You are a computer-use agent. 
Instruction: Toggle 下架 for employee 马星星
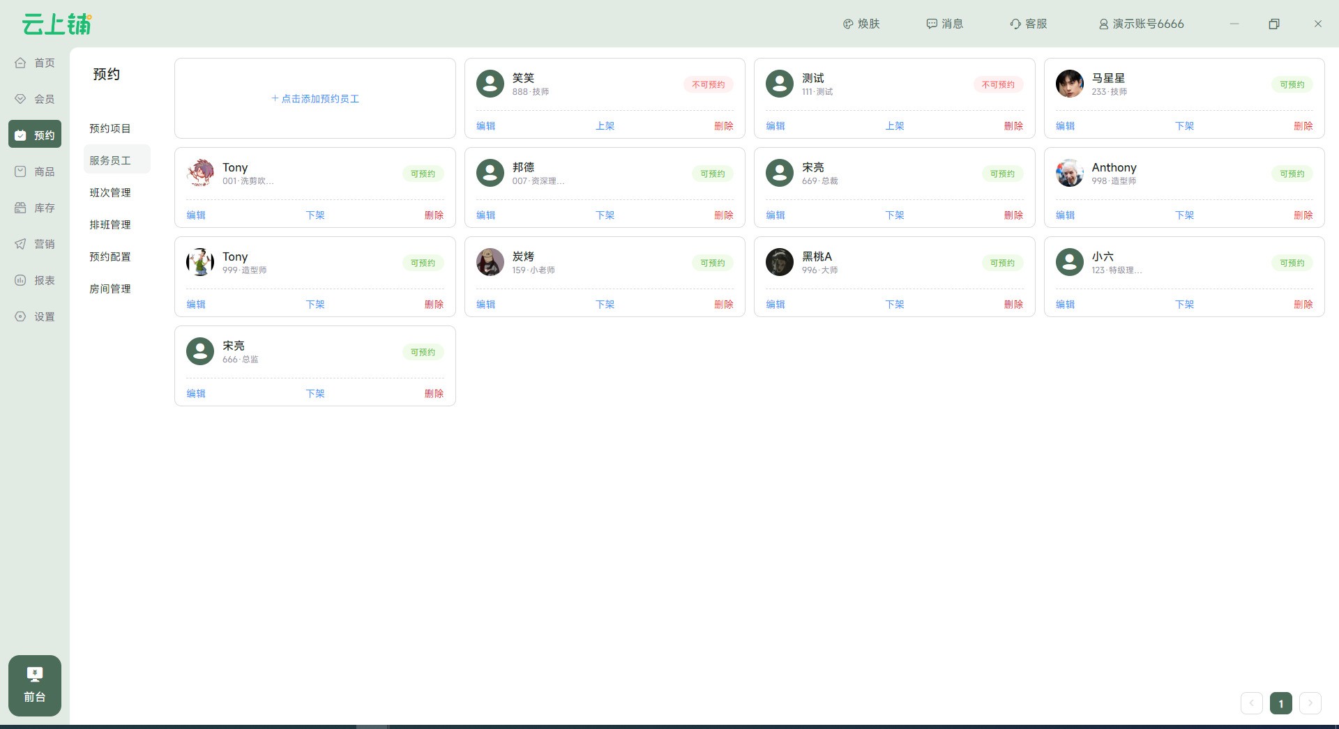pos(1184,126)
